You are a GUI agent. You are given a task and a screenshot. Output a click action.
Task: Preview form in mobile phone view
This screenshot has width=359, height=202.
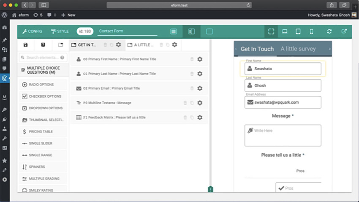[x=311, y=32]
